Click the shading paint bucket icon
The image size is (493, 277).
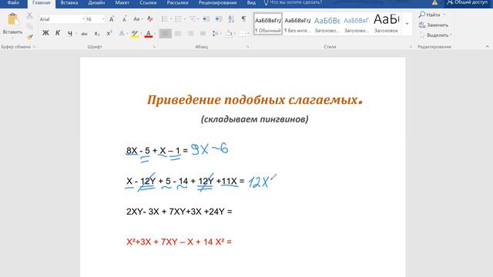point(229,33)
